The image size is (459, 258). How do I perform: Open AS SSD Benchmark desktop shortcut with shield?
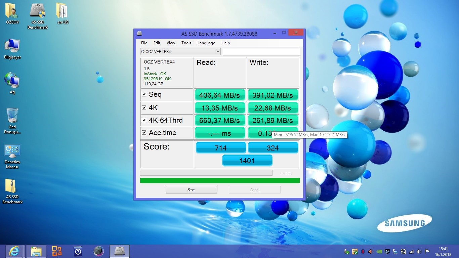click(x=38, y=16)
